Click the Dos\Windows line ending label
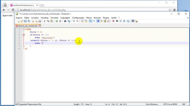The width and height of the screenshot is (190, 106). [x=152, y=104]
